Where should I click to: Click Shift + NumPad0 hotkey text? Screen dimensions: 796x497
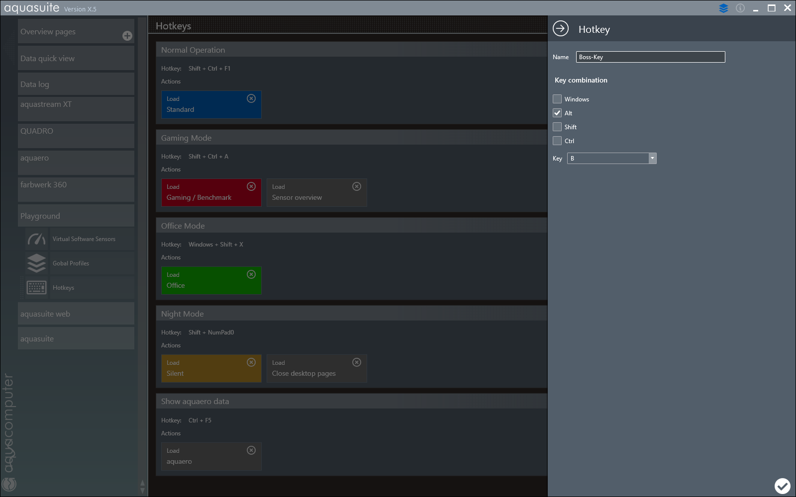pos(211,332)
